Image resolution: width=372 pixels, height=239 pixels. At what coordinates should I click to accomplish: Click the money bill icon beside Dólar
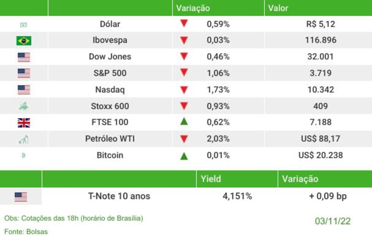tap(23, 24)
